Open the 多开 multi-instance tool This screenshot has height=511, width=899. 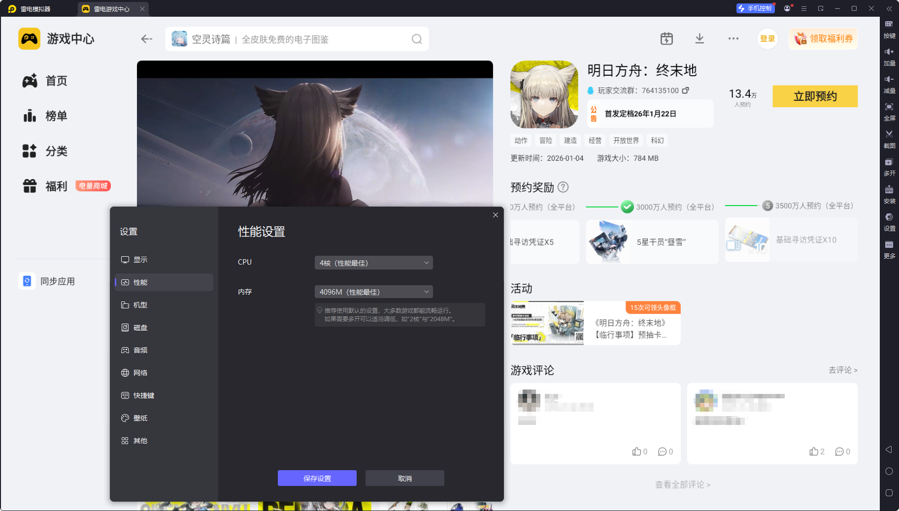(x=889, y=167)
